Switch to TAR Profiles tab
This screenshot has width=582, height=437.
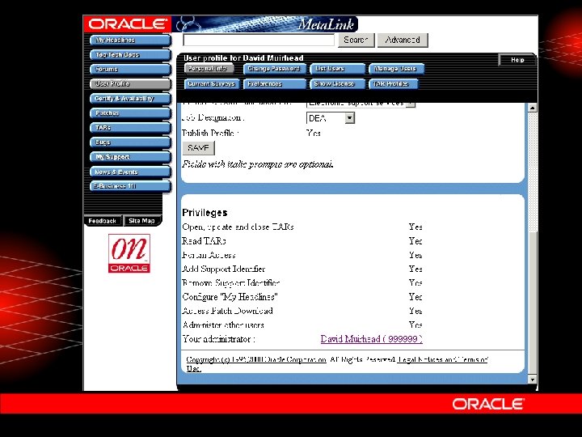(394, 84)
